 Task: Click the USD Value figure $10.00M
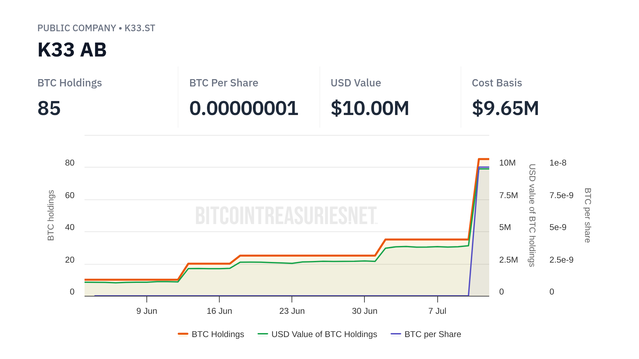(x=370, y=108)
